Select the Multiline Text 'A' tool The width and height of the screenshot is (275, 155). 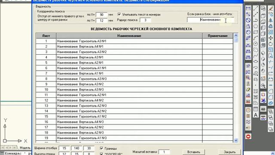[256, 115]
